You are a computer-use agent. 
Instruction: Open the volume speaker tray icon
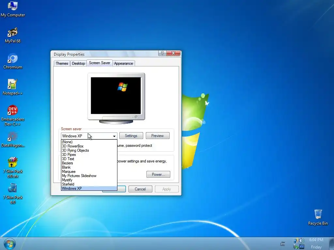302,241
